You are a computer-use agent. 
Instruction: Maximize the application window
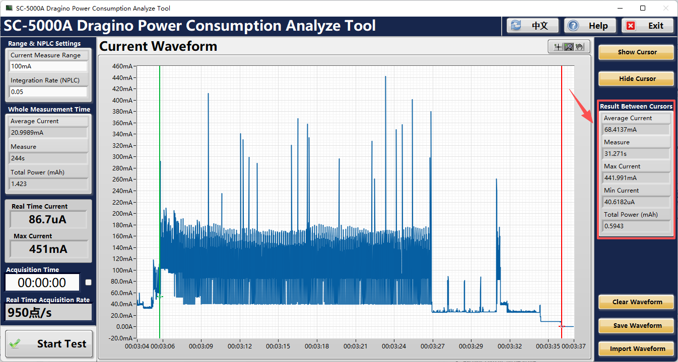tap(643, 8)
